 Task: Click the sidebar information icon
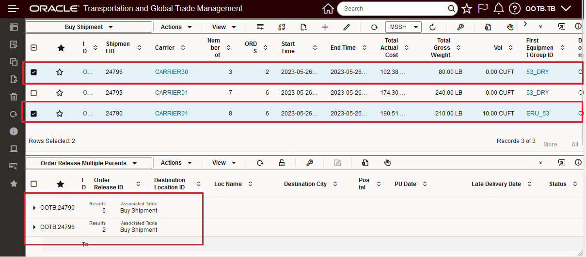tap(14, 131)
